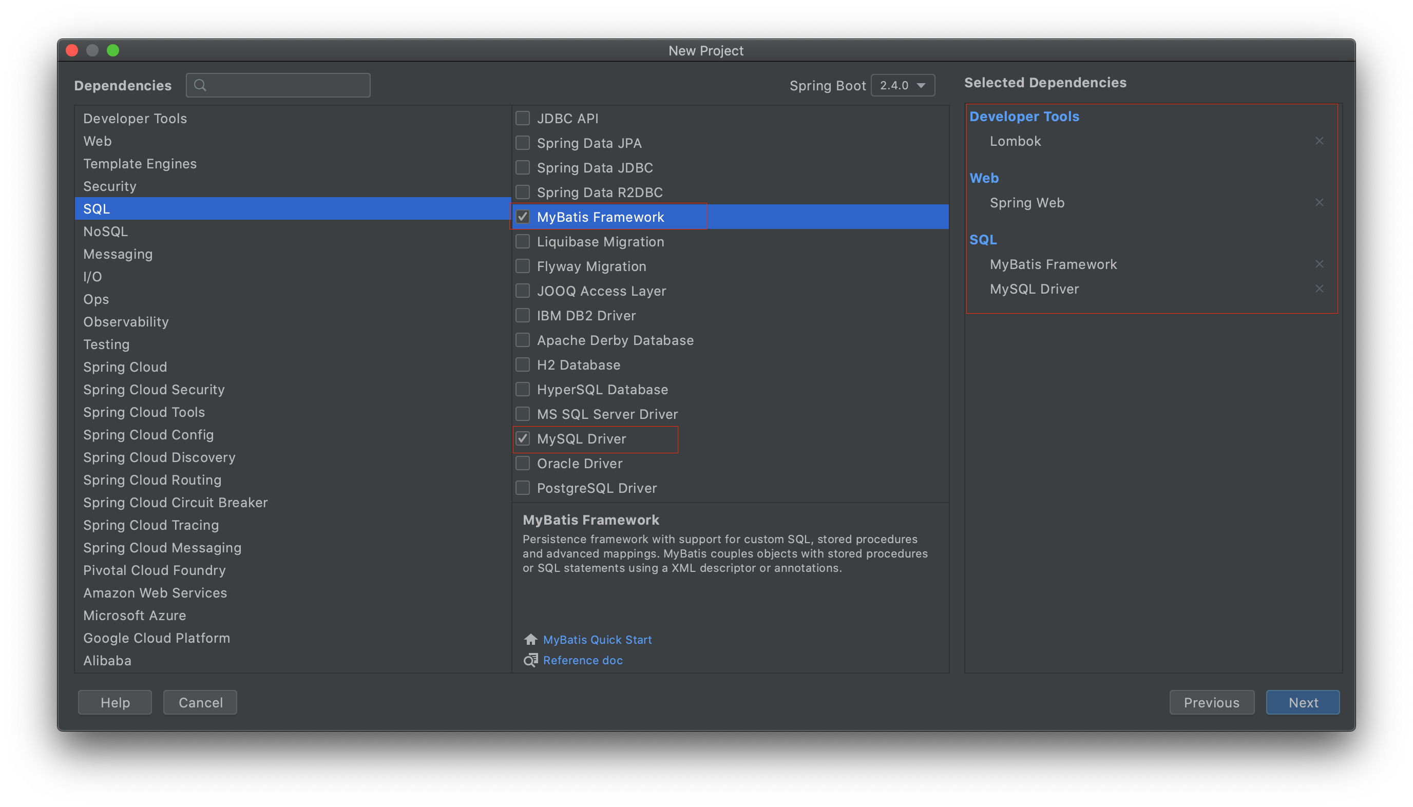The image size is (1413, 807).
Task: Choose Microsoft Azure category
Action: [293, 615]
